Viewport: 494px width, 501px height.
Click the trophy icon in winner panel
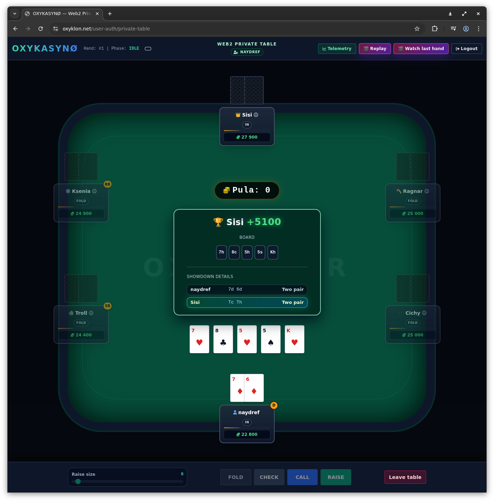[218, 222]
